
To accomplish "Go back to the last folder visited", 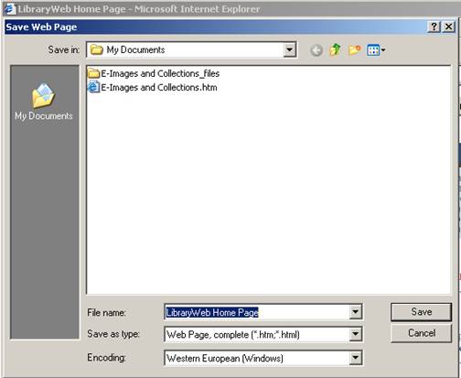I will [x=316, y=50].
